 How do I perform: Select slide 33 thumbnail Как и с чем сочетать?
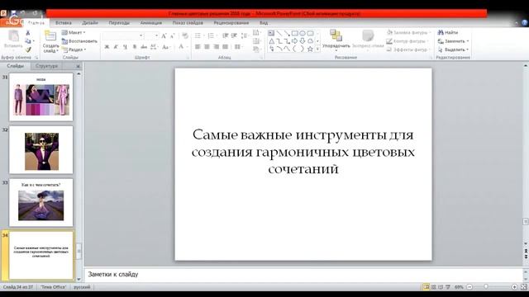tap(41, 203)
